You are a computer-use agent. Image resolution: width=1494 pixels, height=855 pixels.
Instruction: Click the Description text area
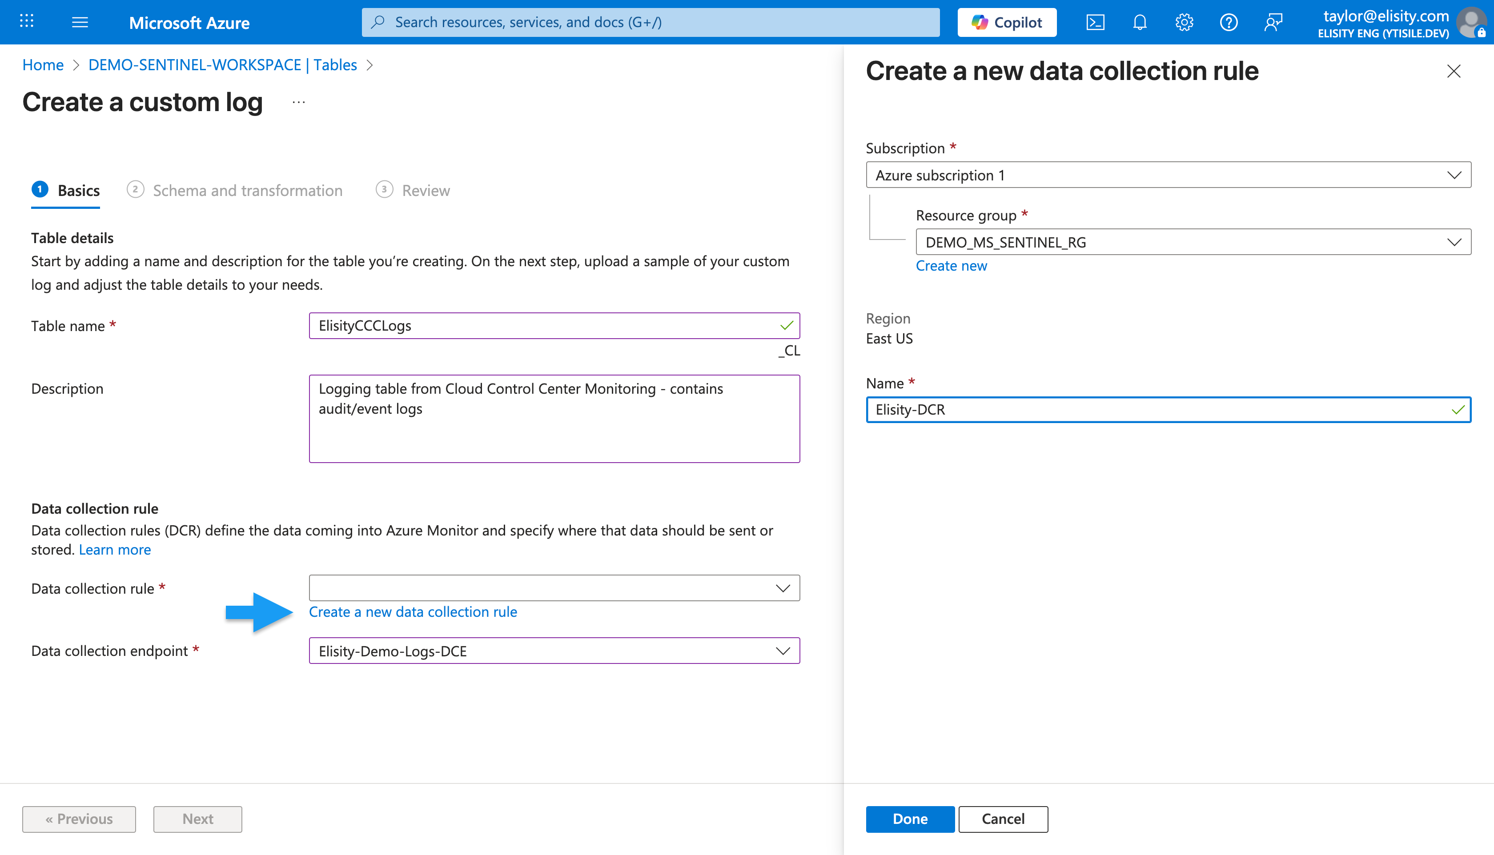point(554,419)
